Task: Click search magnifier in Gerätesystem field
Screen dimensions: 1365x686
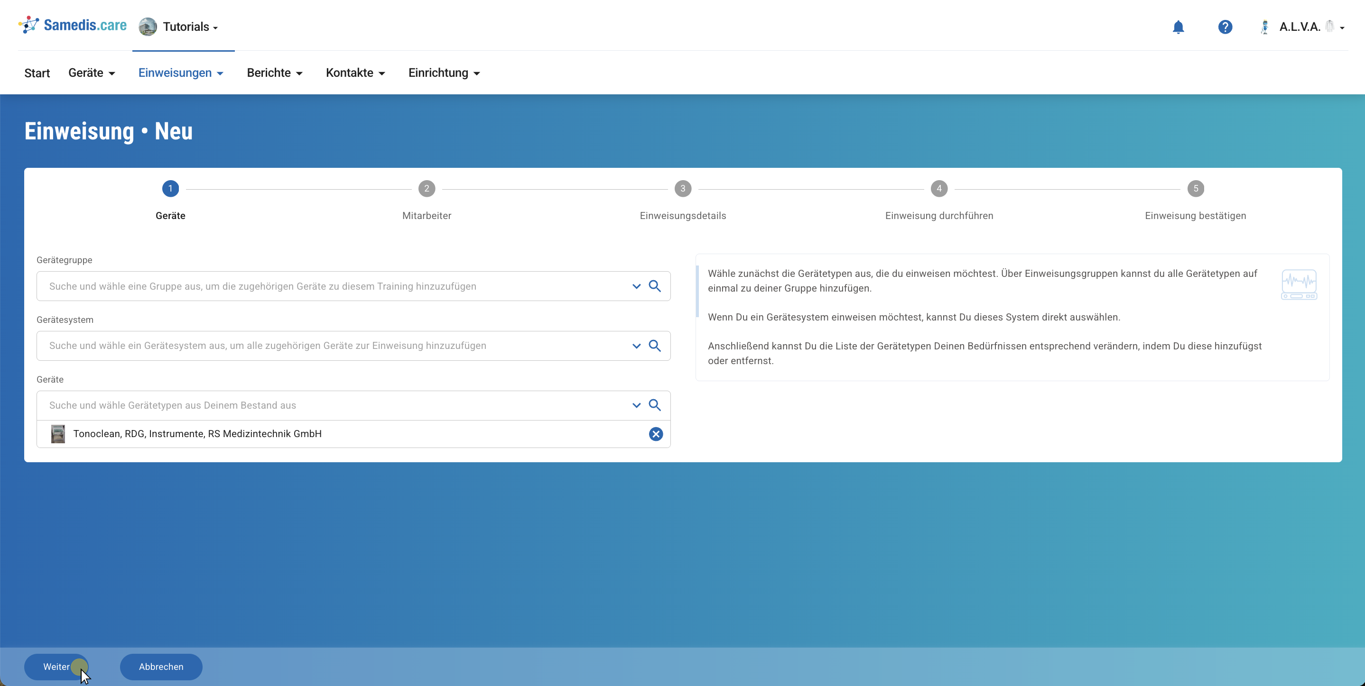Action: tap(655, 346)
